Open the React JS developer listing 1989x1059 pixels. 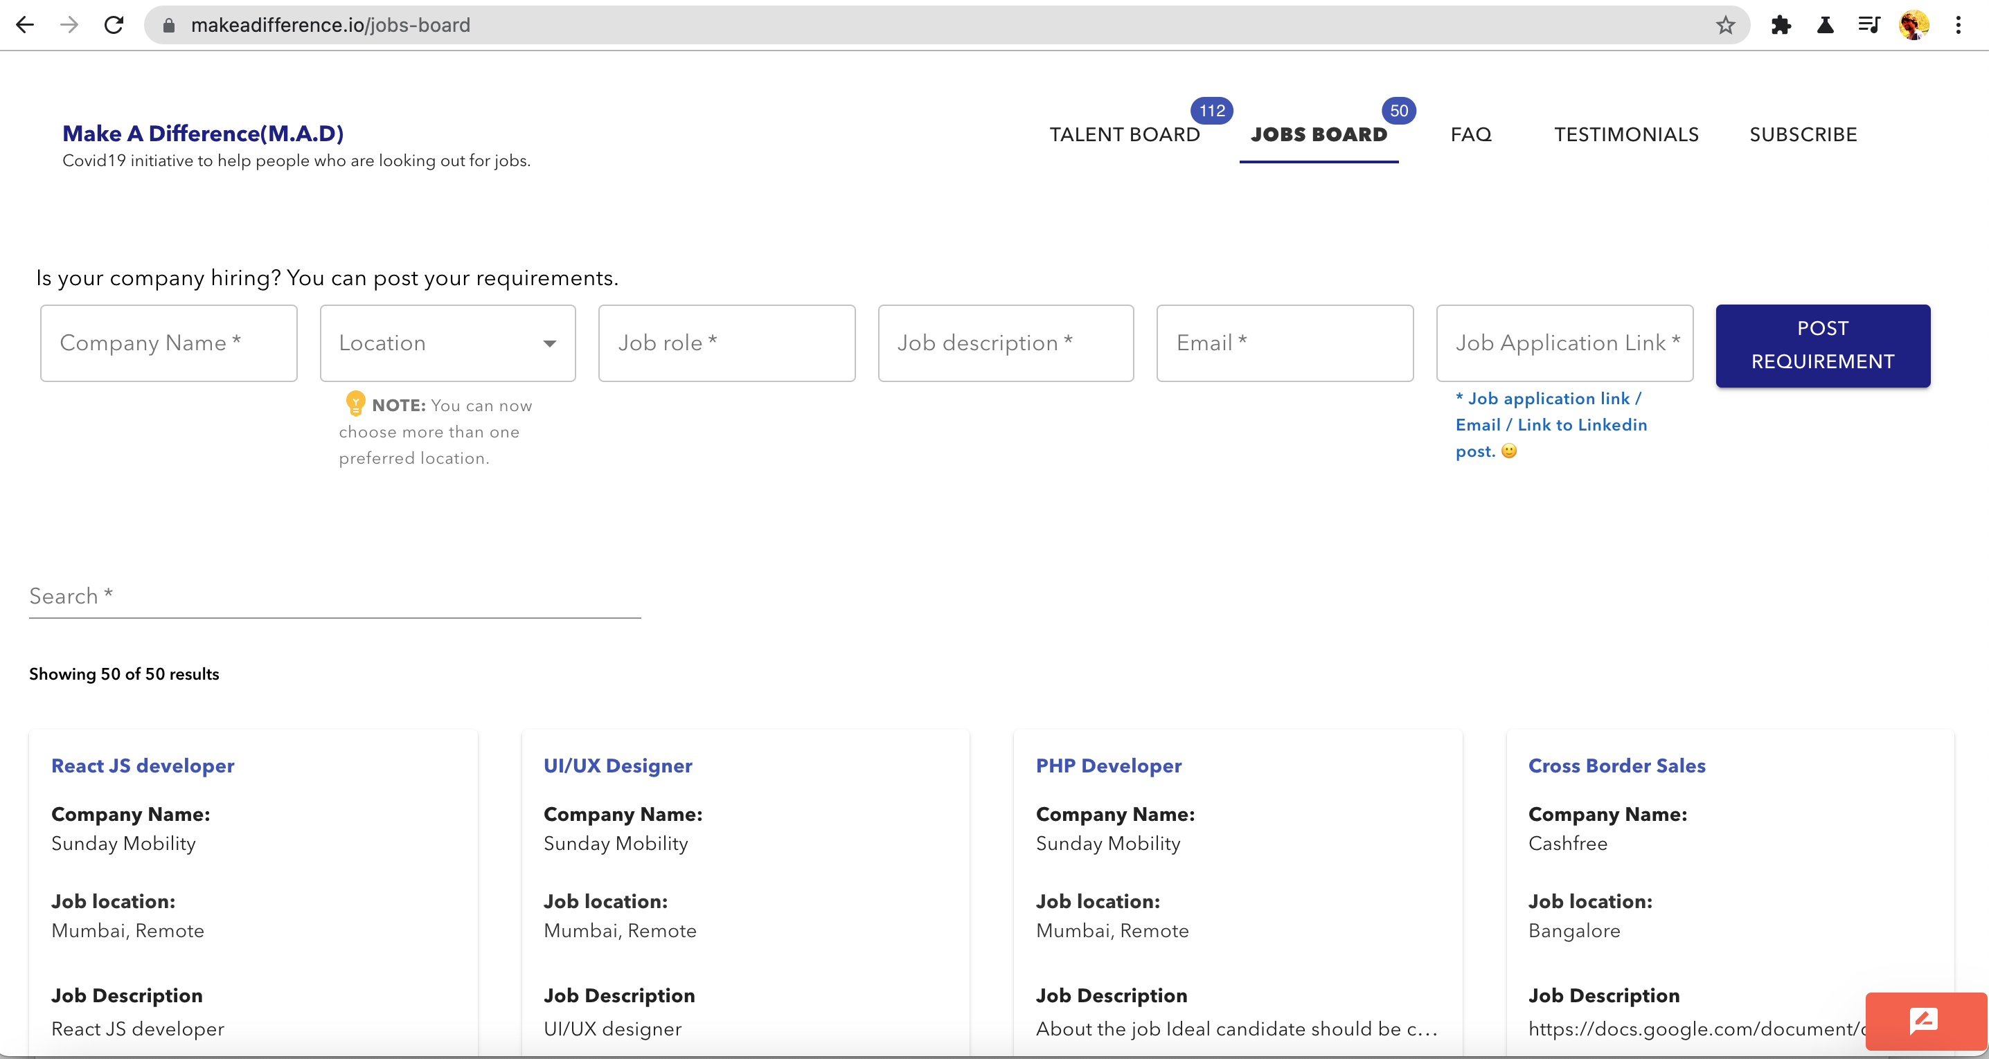(x=143, y=765)
